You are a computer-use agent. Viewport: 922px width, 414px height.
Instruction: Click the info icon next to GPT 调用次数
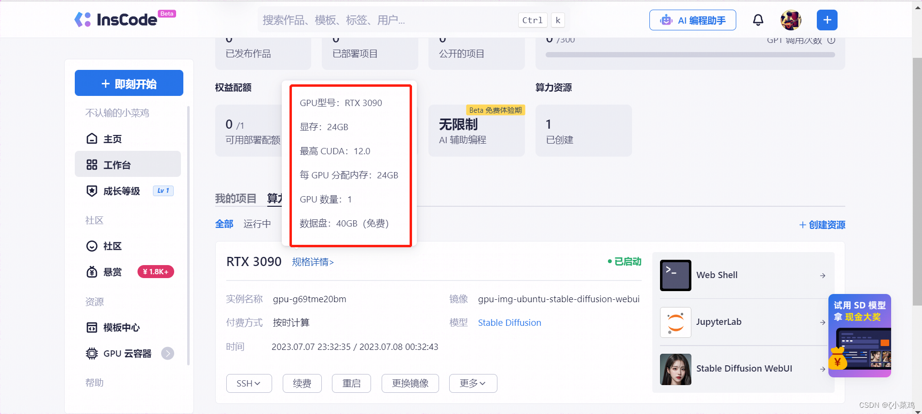[831, 40]
